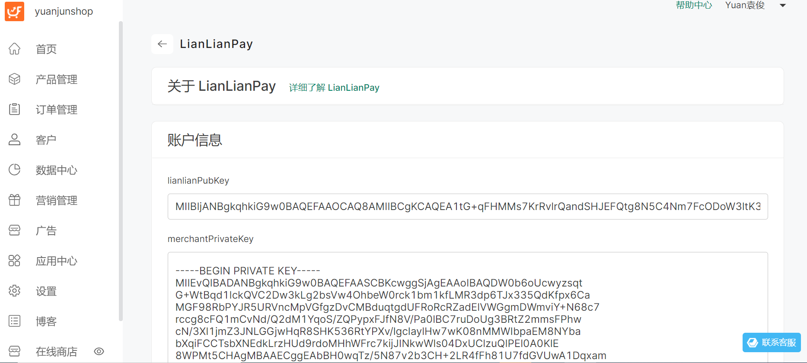
Task: Click the gift icon for 营销管理
Action: [x=15, y=200]
